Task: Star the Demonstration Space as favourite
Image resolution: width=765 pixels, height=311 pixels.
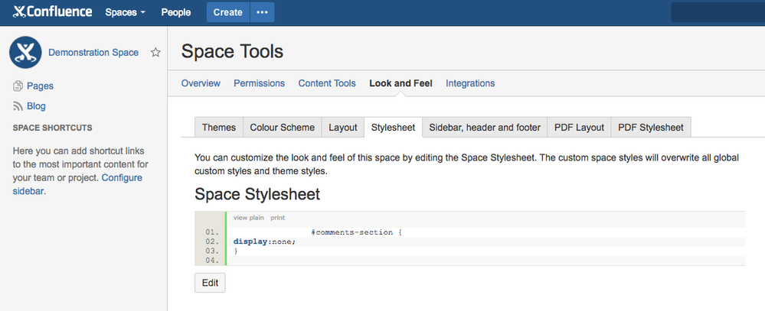Action: pos(155,53)
